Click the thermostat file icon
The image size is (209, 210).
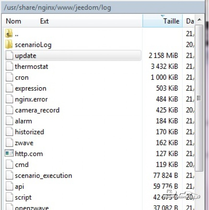pos(9,67)
